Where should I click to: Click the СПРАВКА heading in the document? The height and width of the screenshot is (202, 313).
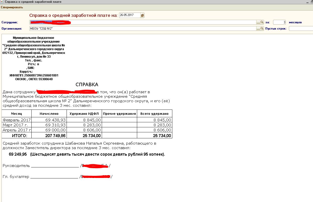pos(87,84)
